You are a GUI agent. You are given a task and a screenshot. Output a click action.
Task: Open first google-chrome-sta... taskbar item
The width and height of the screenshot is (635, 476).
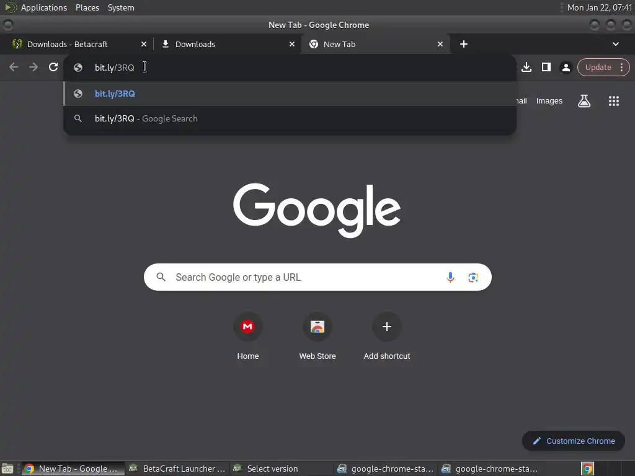pyautogui.click(x=385, y=469)
